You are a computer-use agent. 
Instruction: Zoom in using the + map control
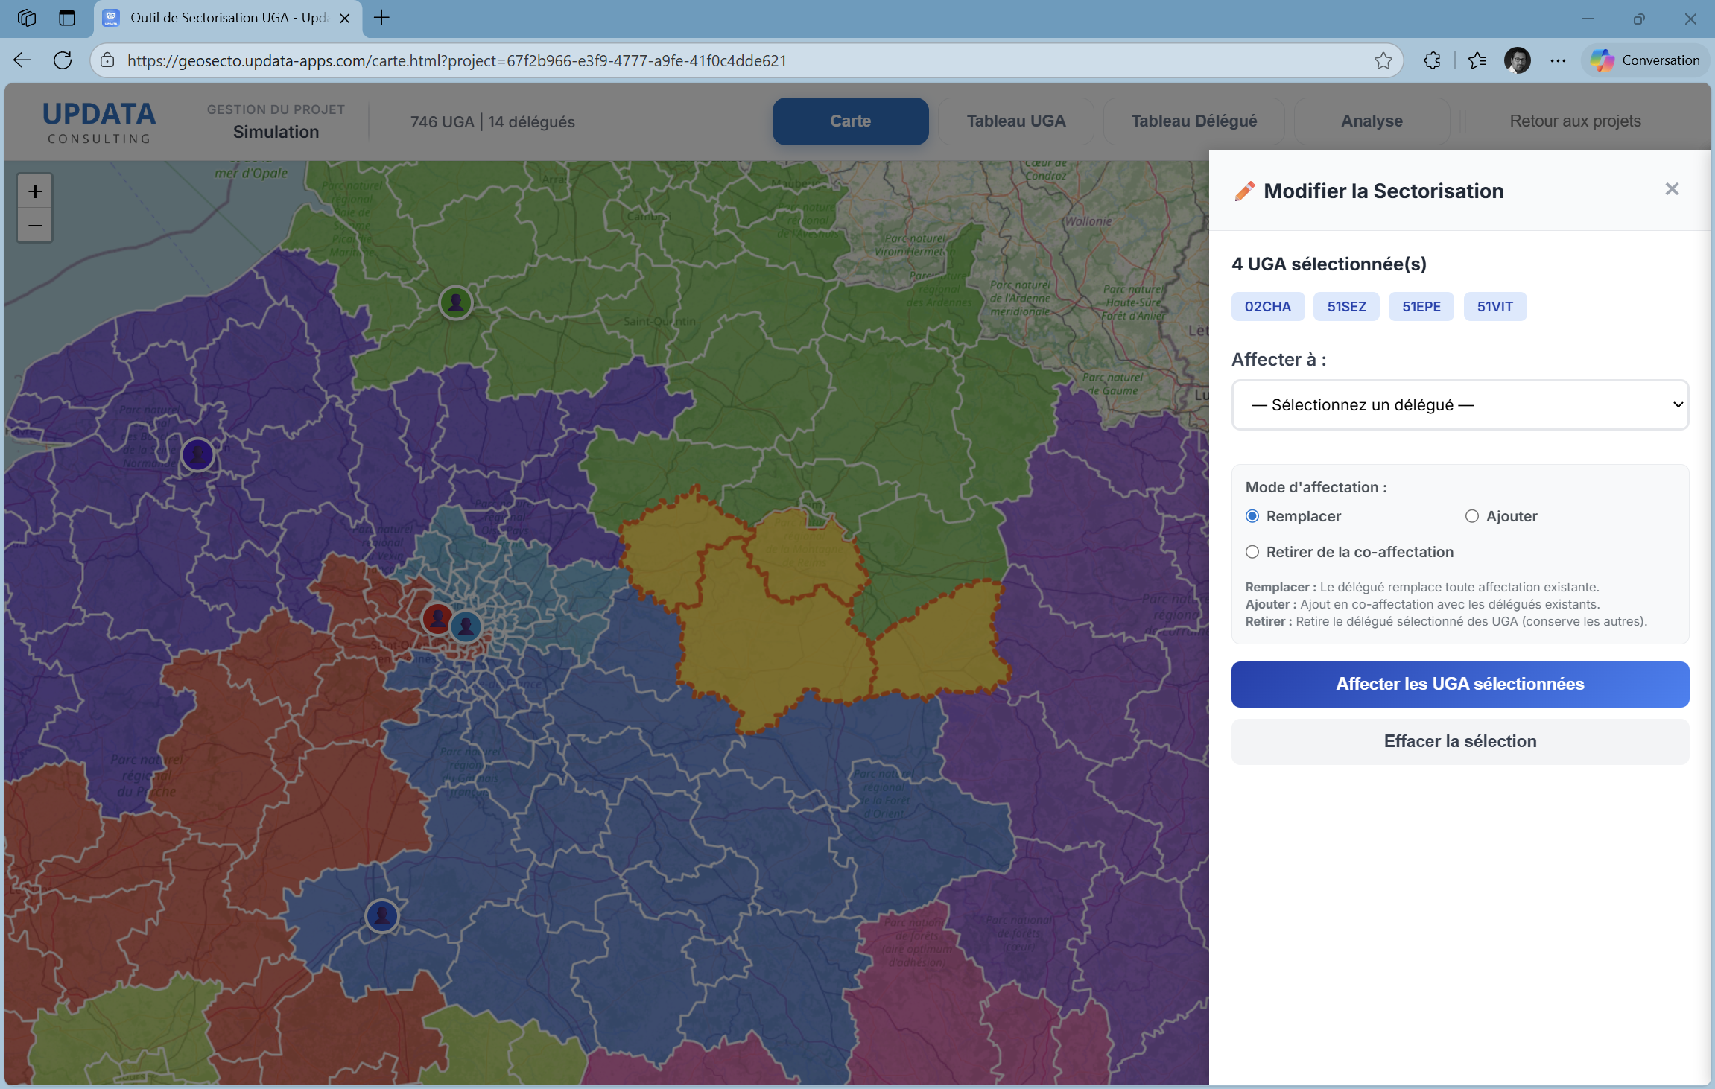34,190
